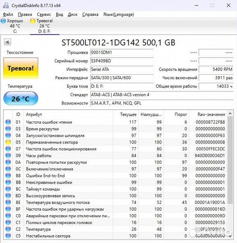The width and height of the screenshot is (237, 243).
Task: Select attribute text Ошибки End-to-End
Action: 45,175
